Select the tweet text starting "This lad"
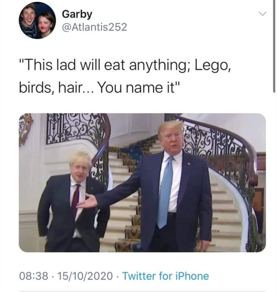The width and height of the screenshot is (277, 292). pos(125,76)
